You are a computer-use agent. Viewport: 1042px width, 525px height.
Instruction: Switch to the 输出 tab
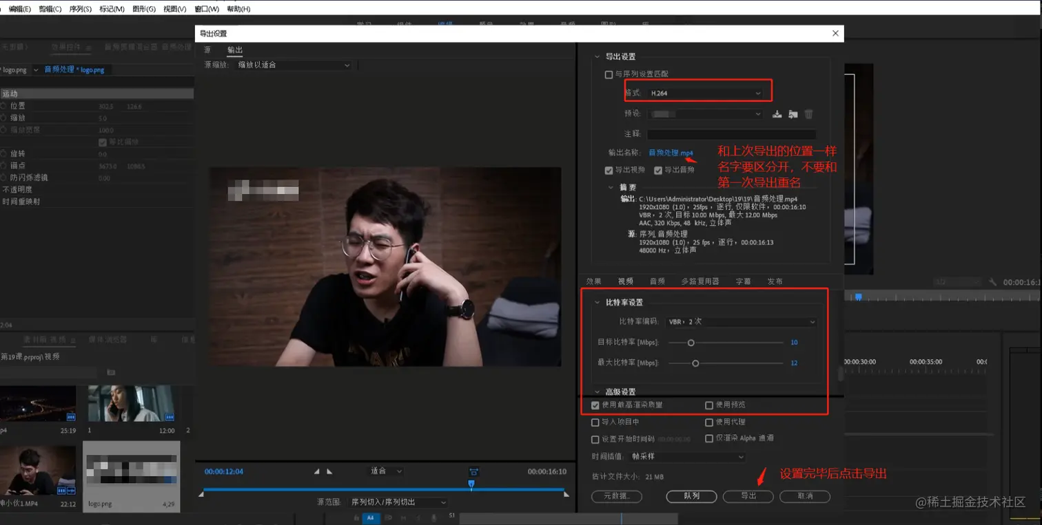coord(235,50)
